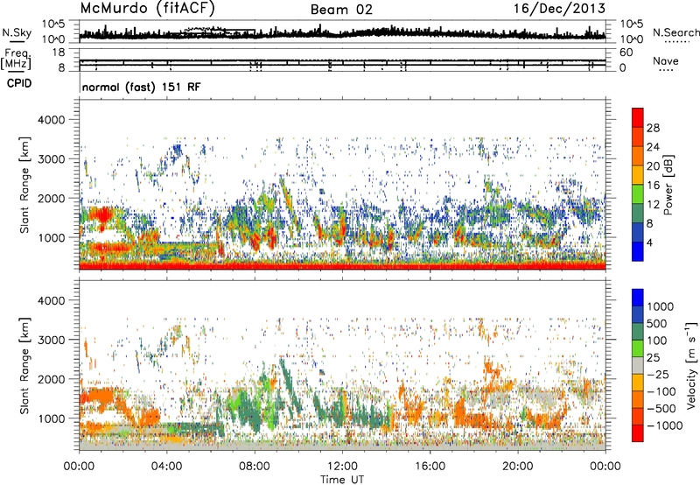Click the date '16/Dec/2013'
Screen dimensions: 700x485
[560, 9]
